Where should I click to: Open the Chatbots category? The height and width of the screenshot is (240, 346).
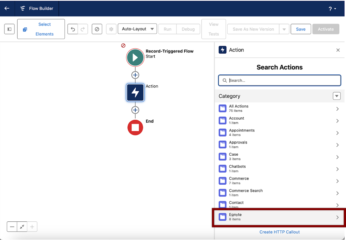[280, 169]
